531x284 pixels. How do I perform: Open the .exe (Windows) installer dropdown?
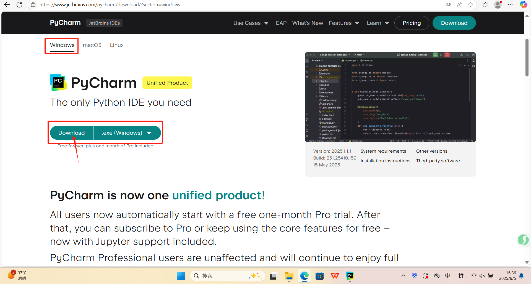[x=127, y=133]
